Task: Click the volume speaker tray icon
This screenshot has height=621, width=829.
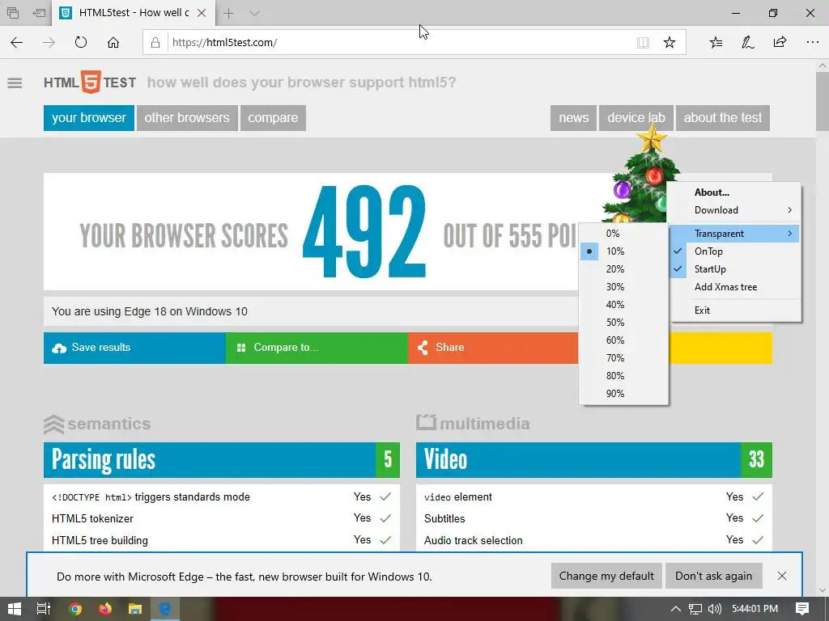Action: click(x=714, y=609)
